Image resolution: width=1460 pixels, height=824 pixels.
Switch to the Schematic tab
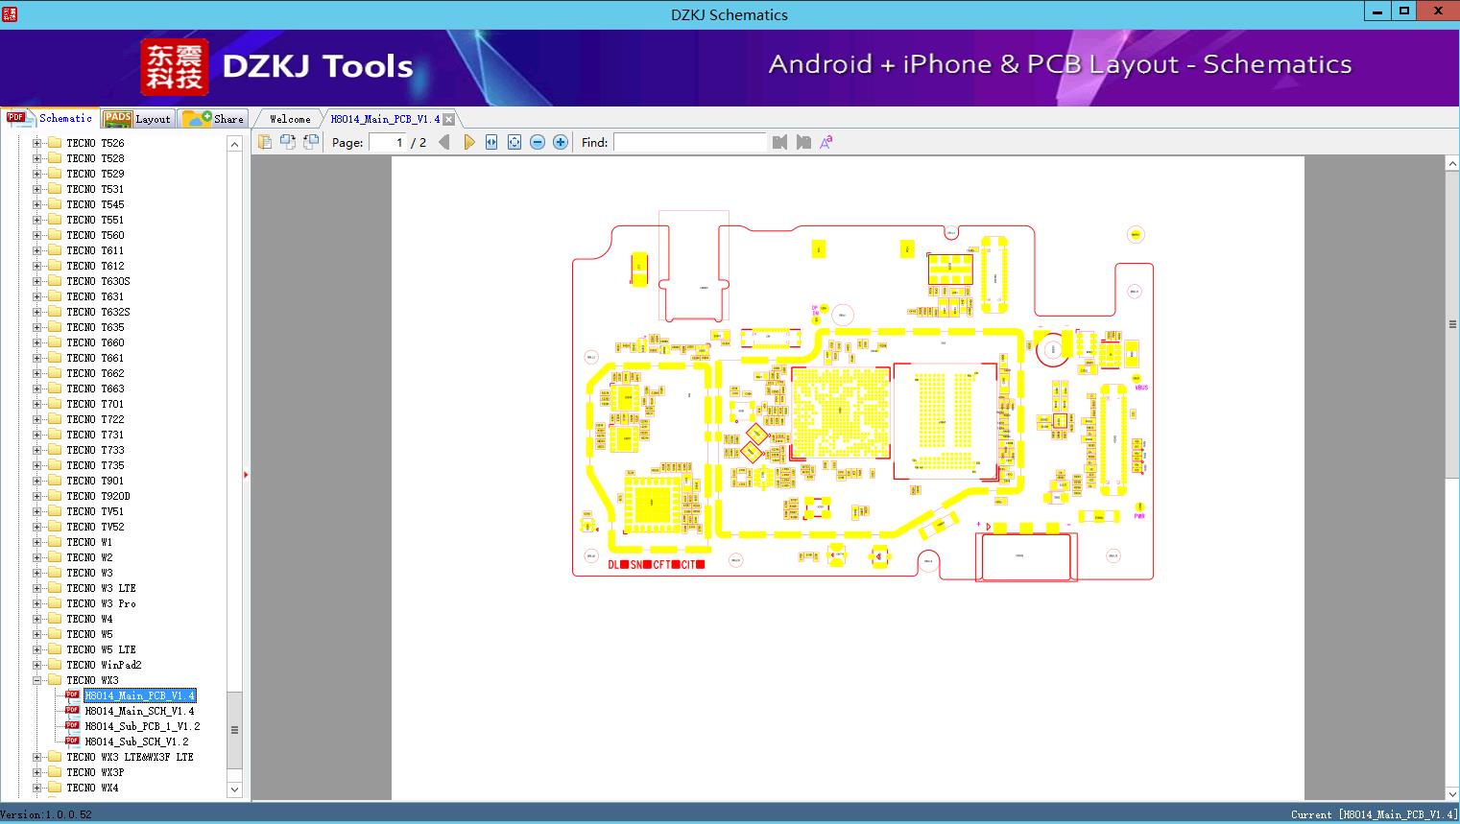[50, 118]
